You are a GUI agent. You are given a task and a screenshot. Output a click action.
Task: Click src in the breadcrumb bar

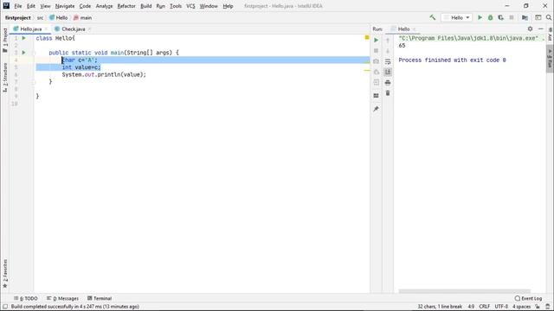point(40,17)
